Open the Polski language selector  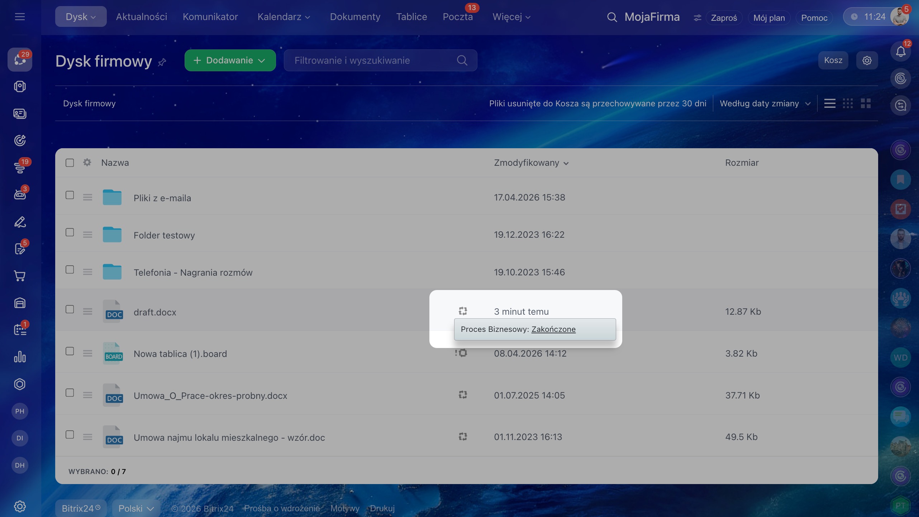tap(136, 508)
